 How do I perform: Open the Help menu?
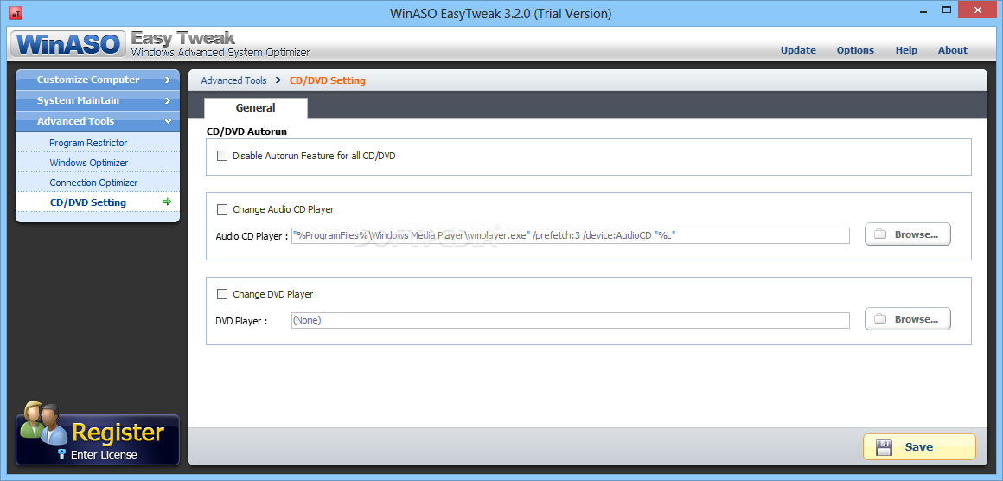pyautogui.click(x=906, y=50)
